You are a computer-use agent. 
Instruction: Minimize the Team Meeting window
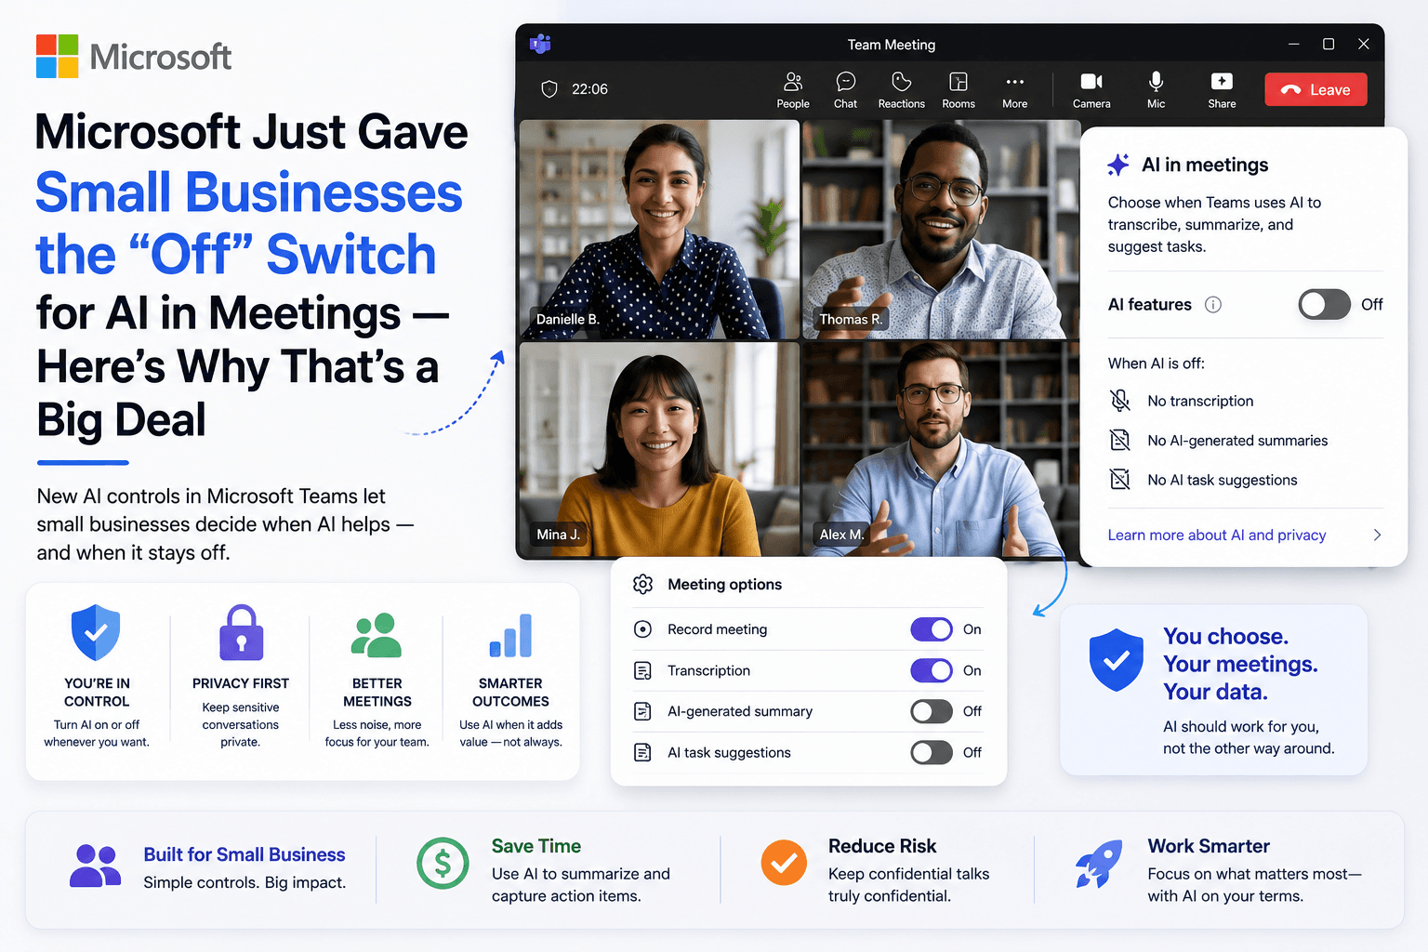coord(1293,44)
